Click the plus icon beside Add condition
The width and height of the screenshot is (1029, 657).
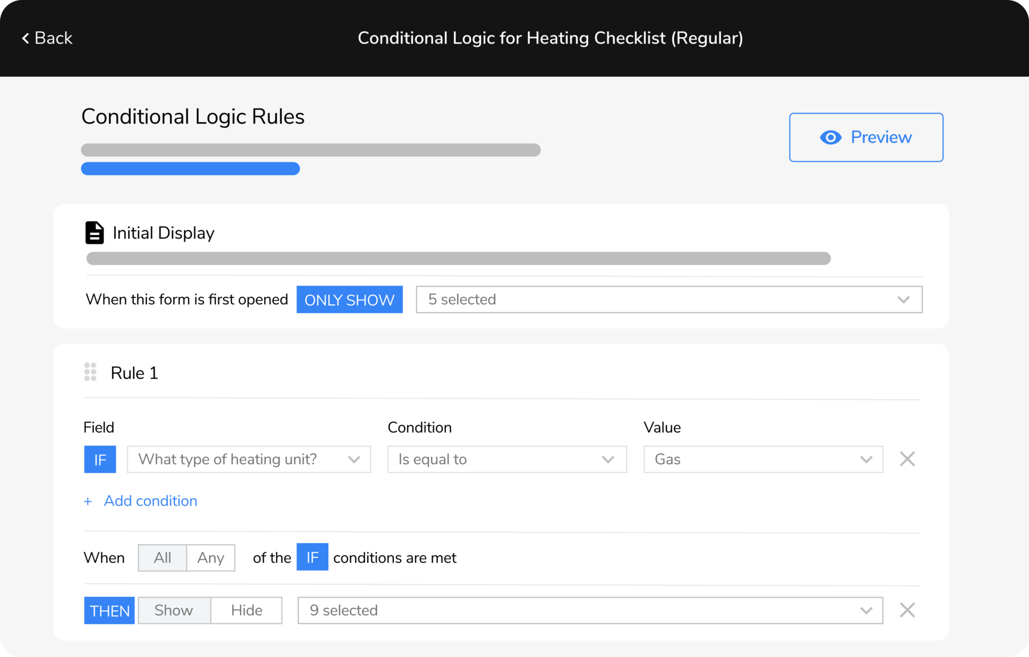tap(87, 501)
